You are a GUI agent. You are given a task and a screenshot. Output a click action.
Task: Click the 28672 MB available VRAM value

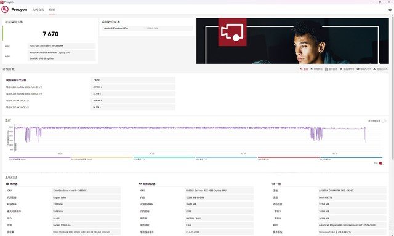coord(219,205)
